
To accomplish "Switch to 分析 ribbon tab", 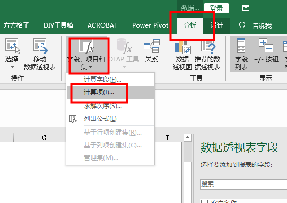I will coord(190,25).
